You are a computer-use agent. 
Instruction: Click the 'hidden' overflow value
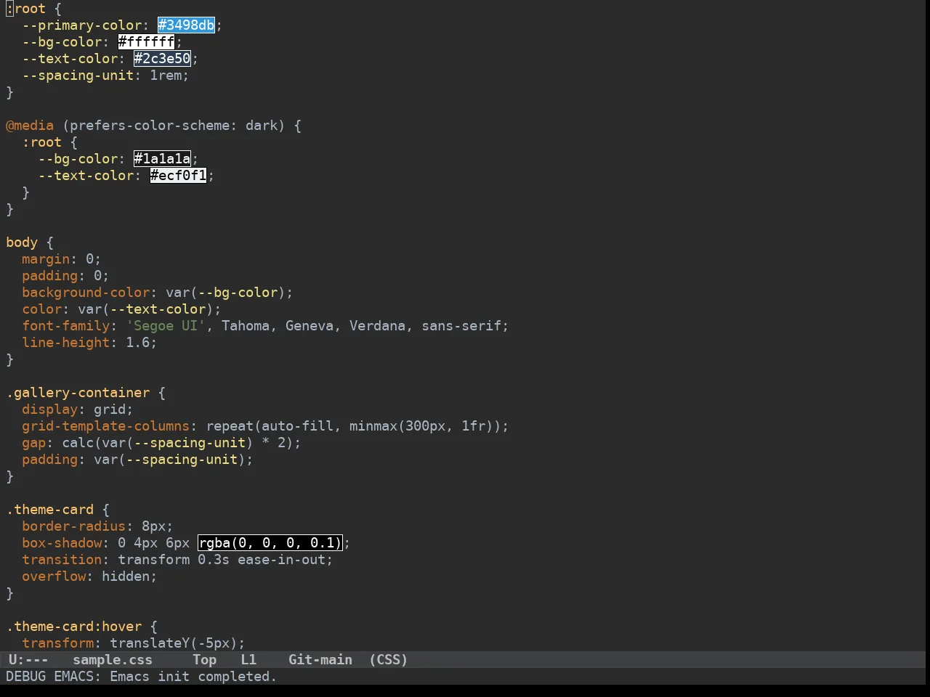pyautogui.click(x=126, y=576)
